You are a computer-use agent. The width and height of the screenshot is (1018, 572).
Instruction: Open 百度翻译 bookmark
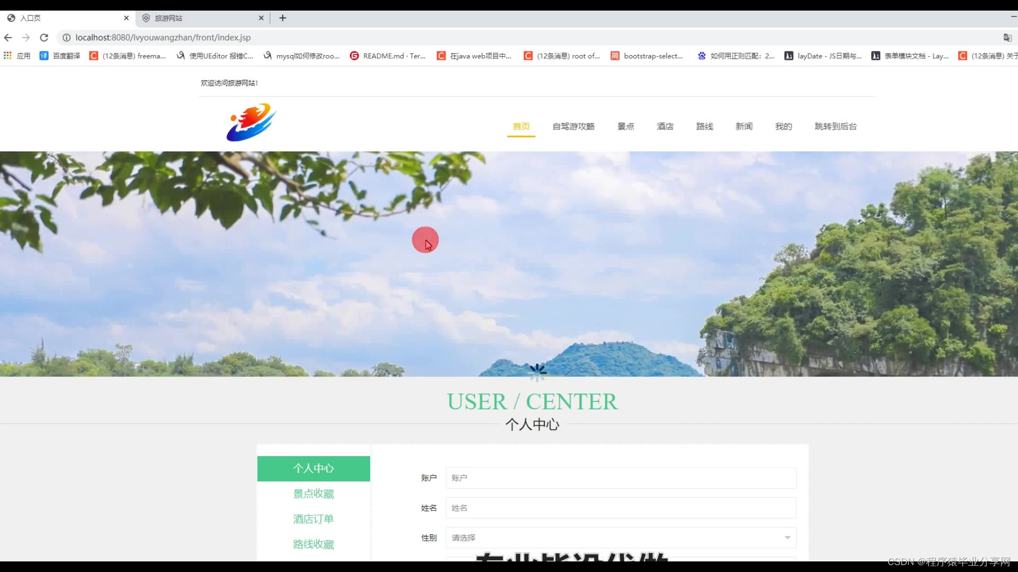point(60,56)
